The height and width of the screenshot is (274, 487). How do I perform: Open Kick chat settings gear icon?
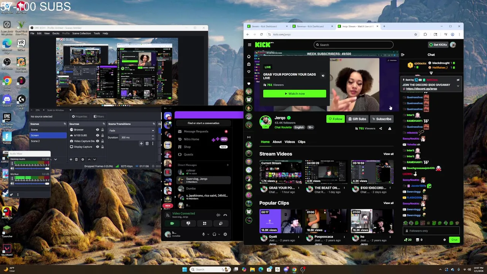(444, 240)
